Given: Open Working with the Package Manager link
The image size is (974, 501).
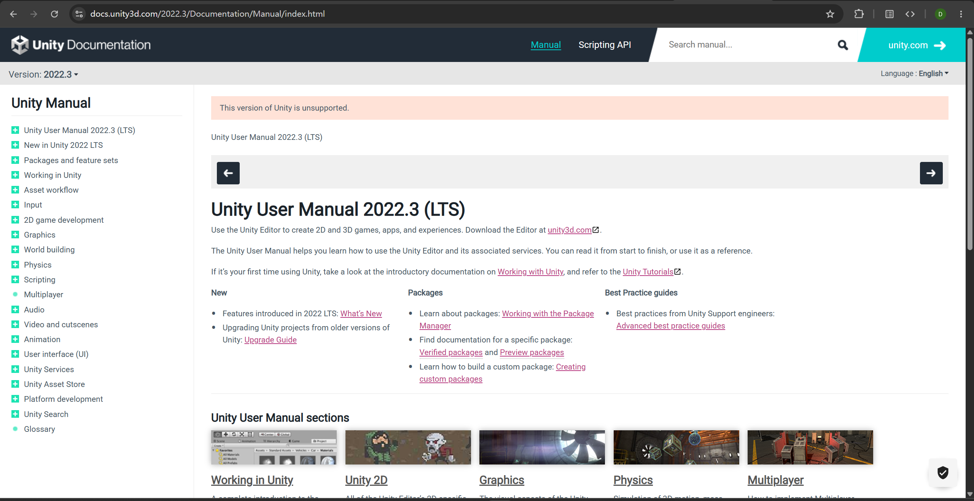Looking at the screenshot, I should pos(547,314).
